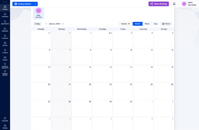Jump to Today in calendar
199x130 pixels.
37,24
